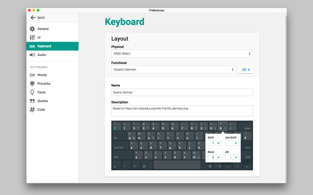Open Quotes dictionary via quote-mark icon

(32, 101)
